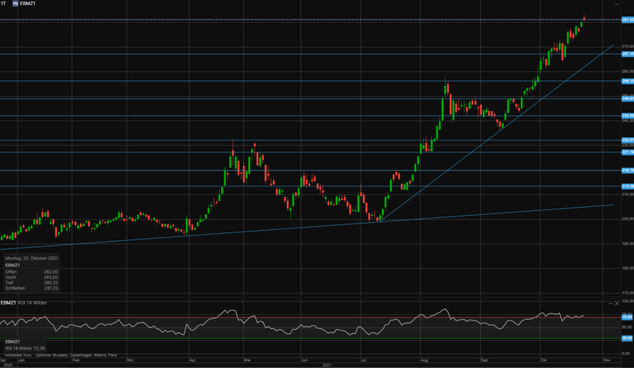
Task: Click the RSI 70,00 overbought level label
Action: click(626, 316)
